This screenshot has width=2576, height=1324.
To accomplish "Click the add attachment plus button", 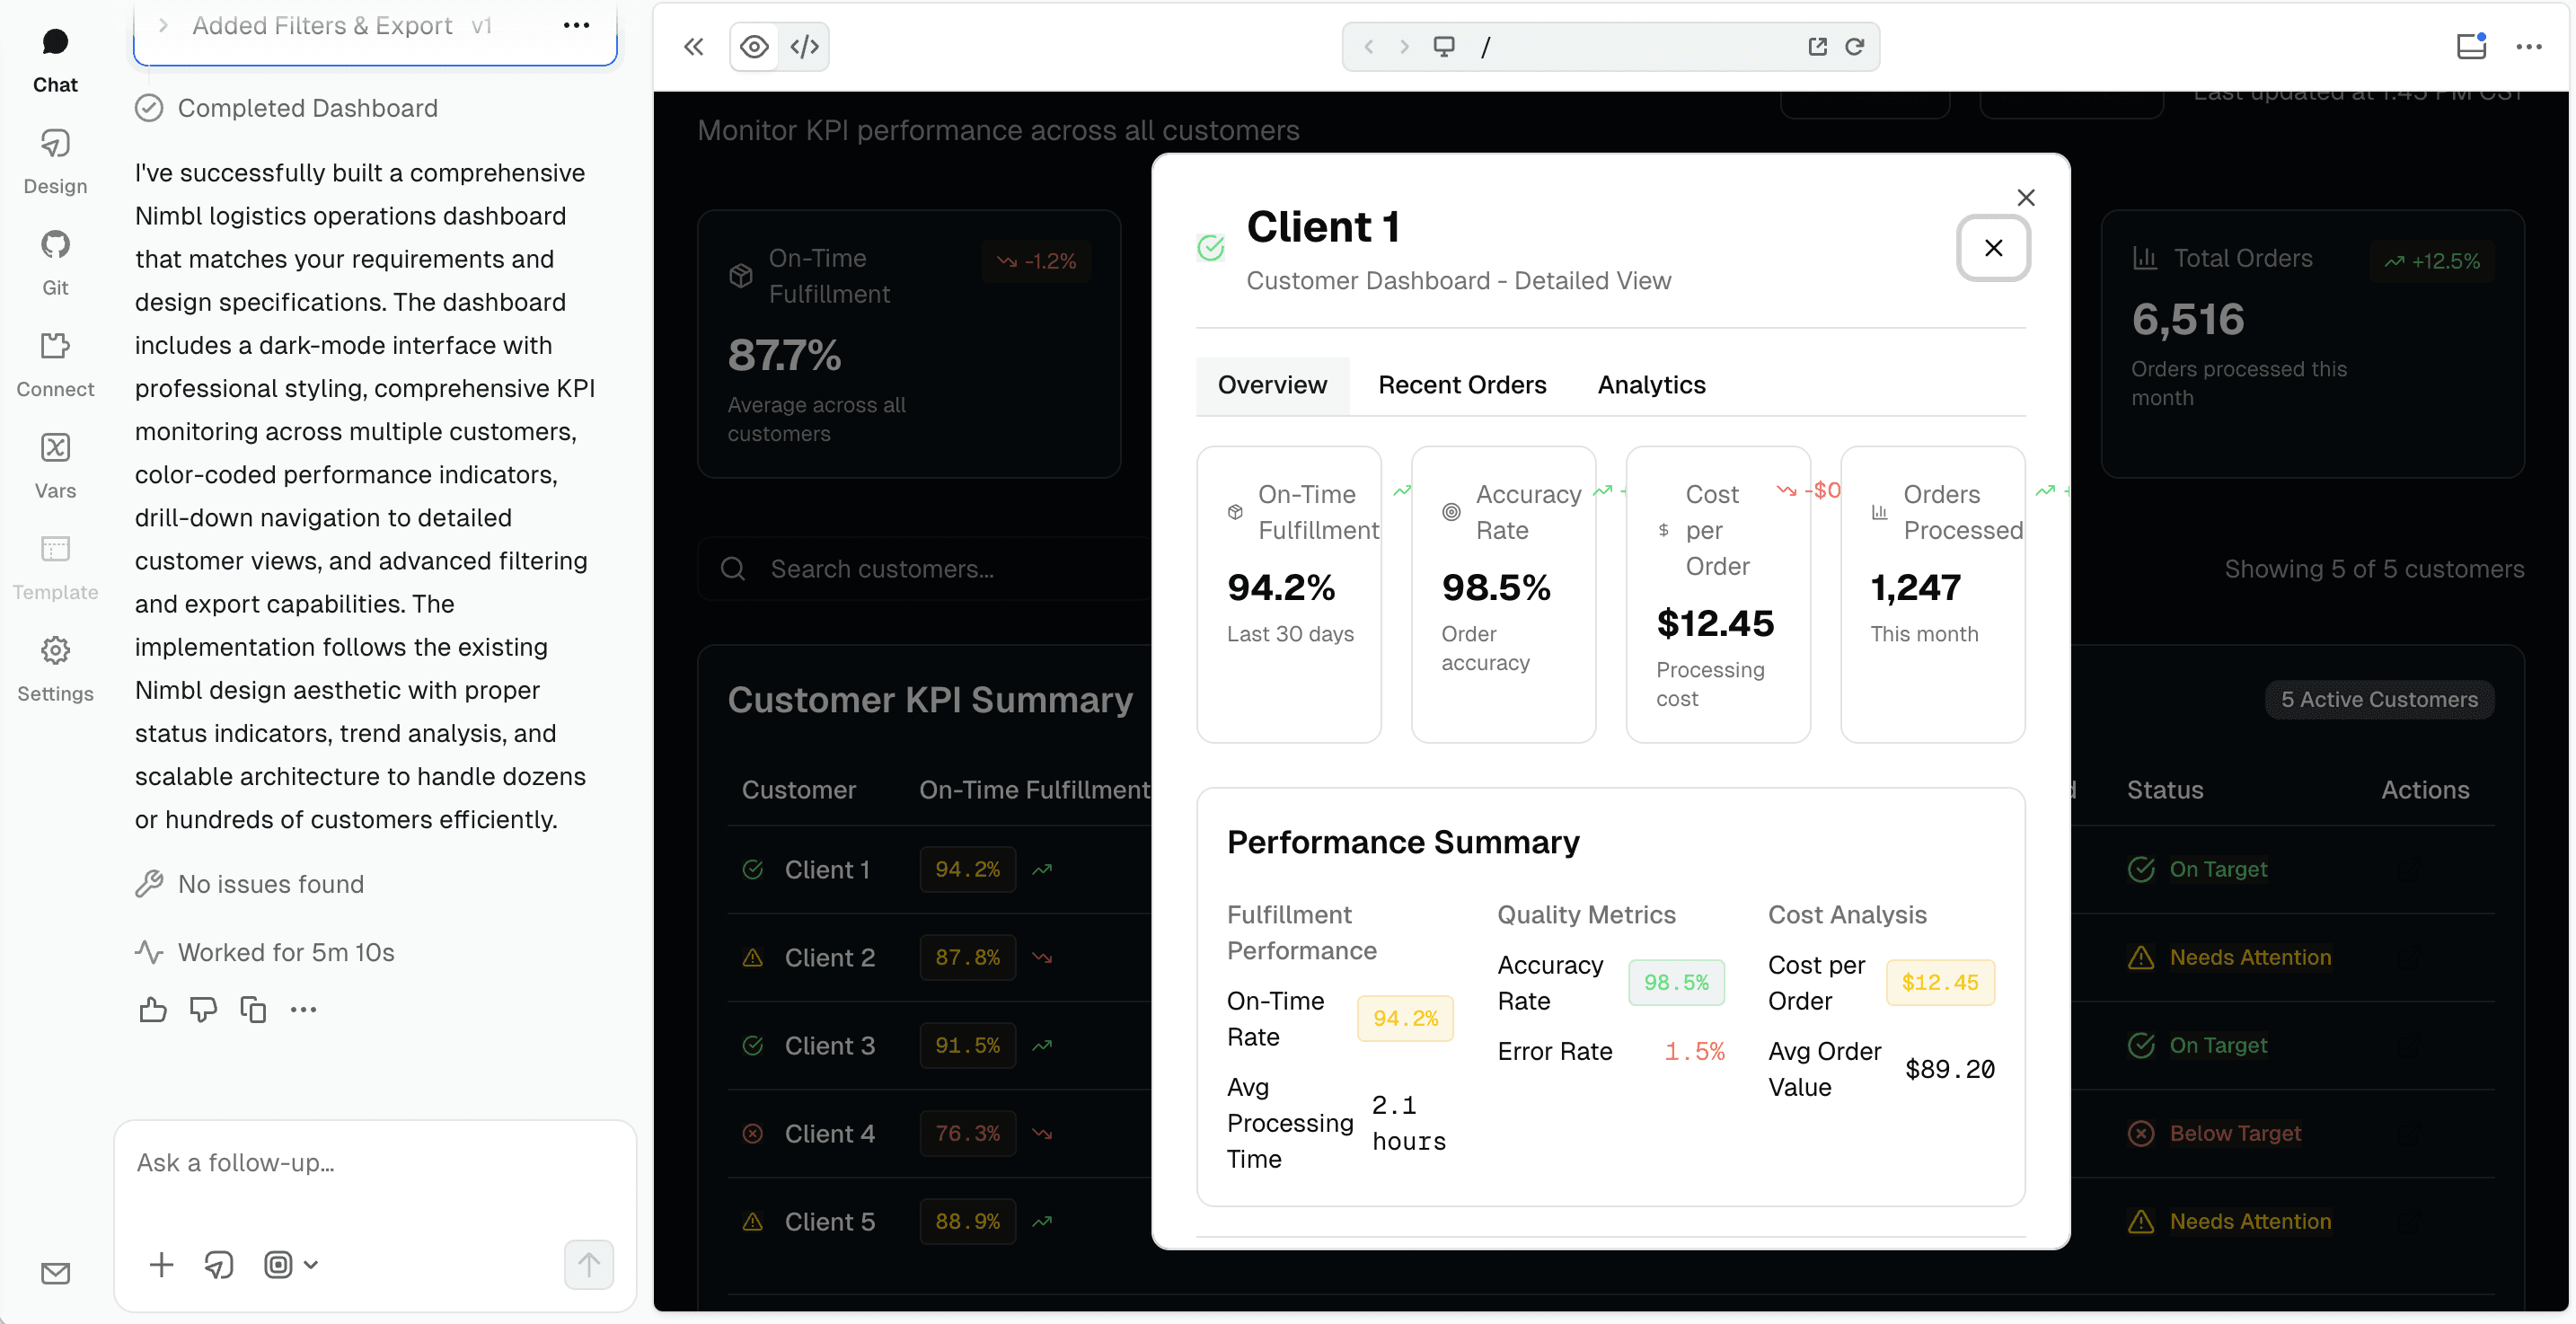I will point(161,1264).
